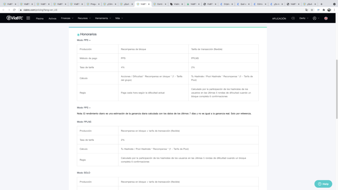Switch to the 'Pregu' tab
Image resolution: width=338 pixels, height=190 pixels.
pyautogui.click(x=93, y=4)
